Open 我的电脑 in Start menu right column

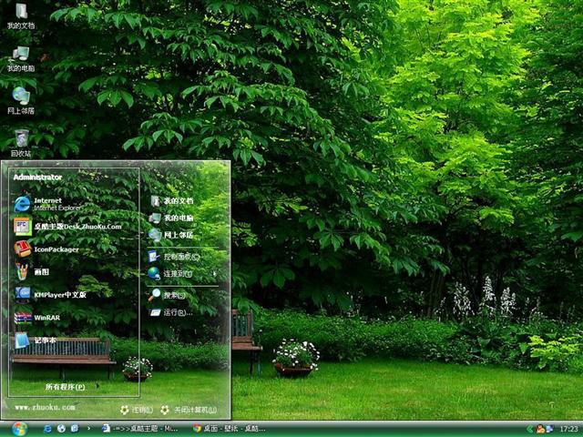171,218
